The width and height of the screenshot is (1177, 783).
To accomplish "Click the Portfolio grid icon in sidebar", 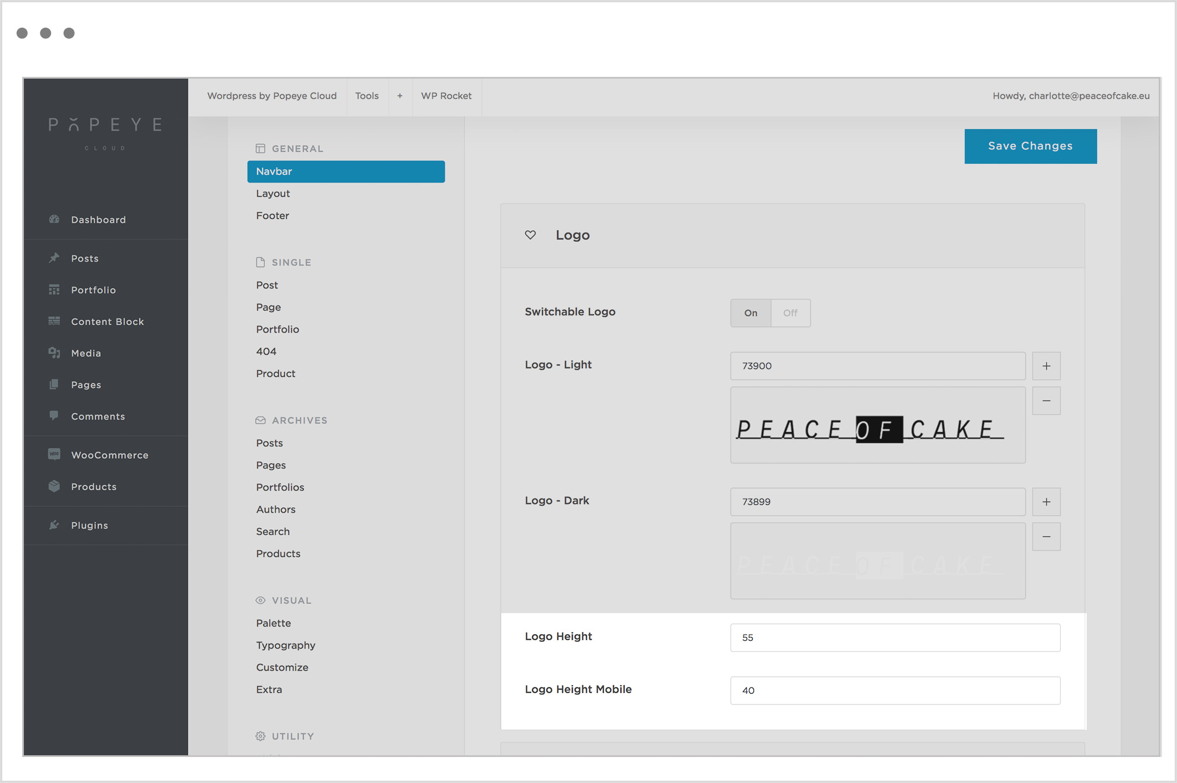I will pos(54,289).
